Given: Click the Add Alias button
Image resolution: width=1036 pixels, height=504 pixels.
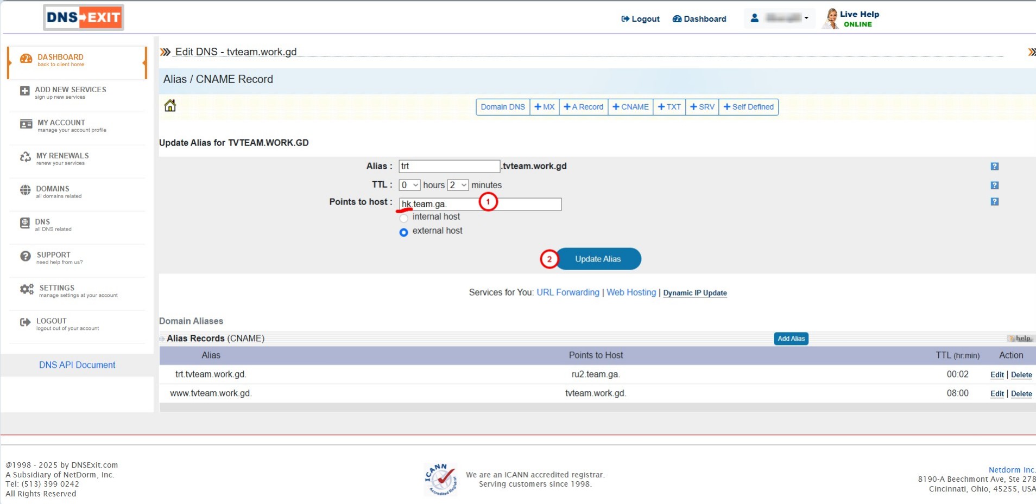Looking at the screenshot, I should tap(791, 339).
